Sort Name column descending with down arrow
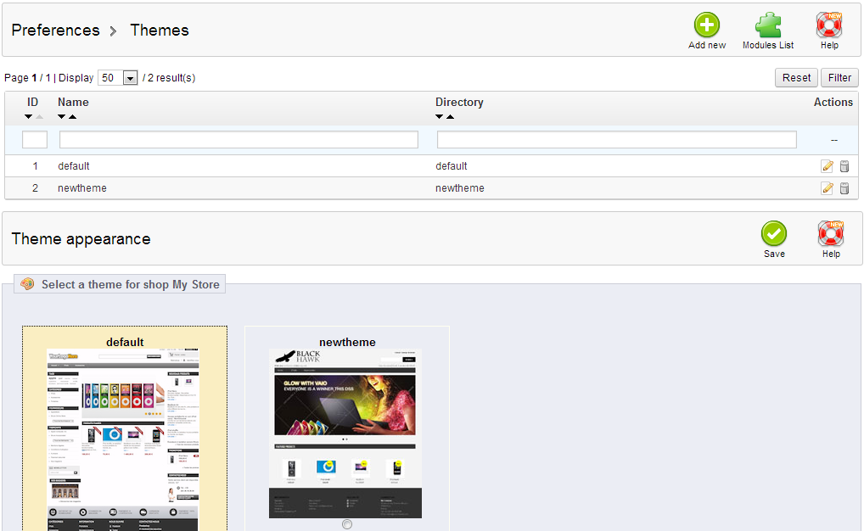This screenshot has height=531, width=864. coord(62,117)
